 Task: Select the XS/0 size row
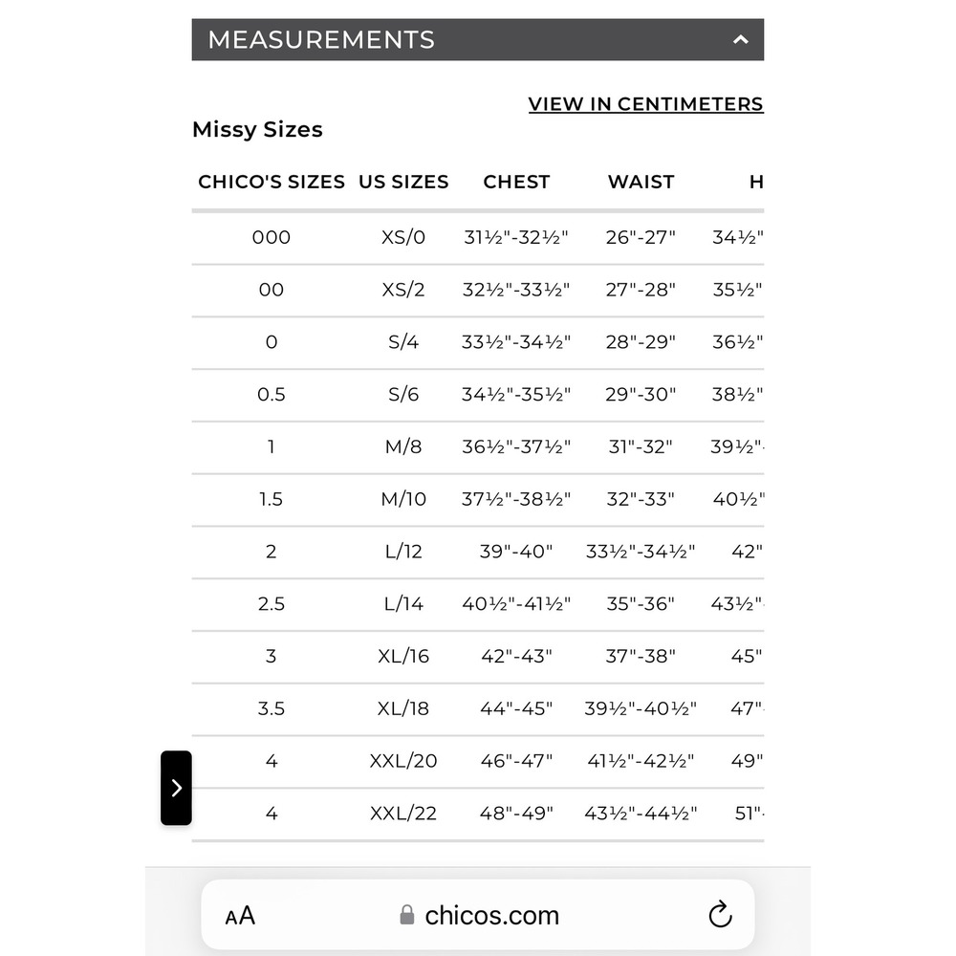click(403, 237)
